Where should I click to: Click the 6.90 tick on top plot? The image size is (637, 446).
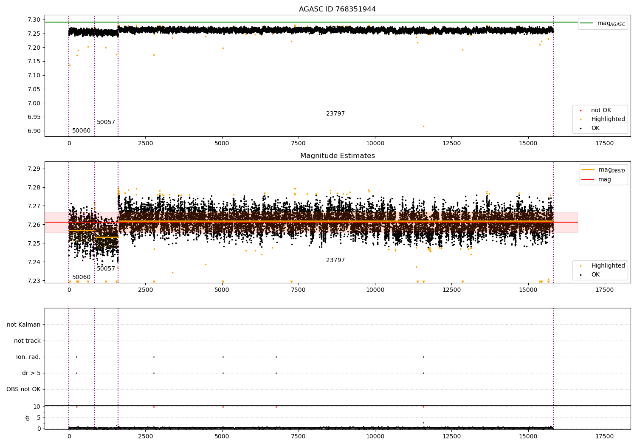(34, 131)
